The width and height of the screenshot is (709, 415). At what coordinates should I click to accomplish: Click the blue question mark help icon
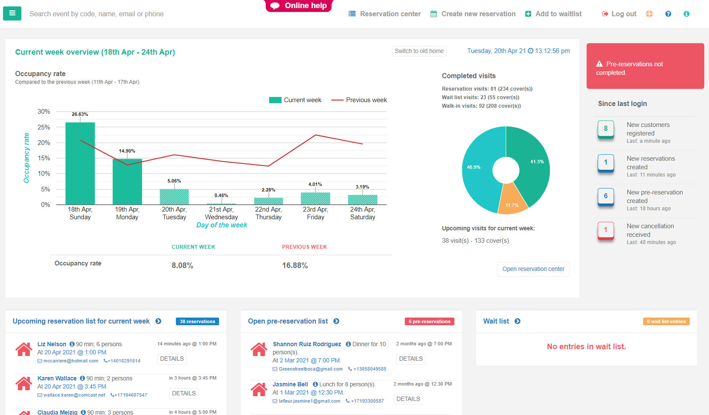point(668,14)
